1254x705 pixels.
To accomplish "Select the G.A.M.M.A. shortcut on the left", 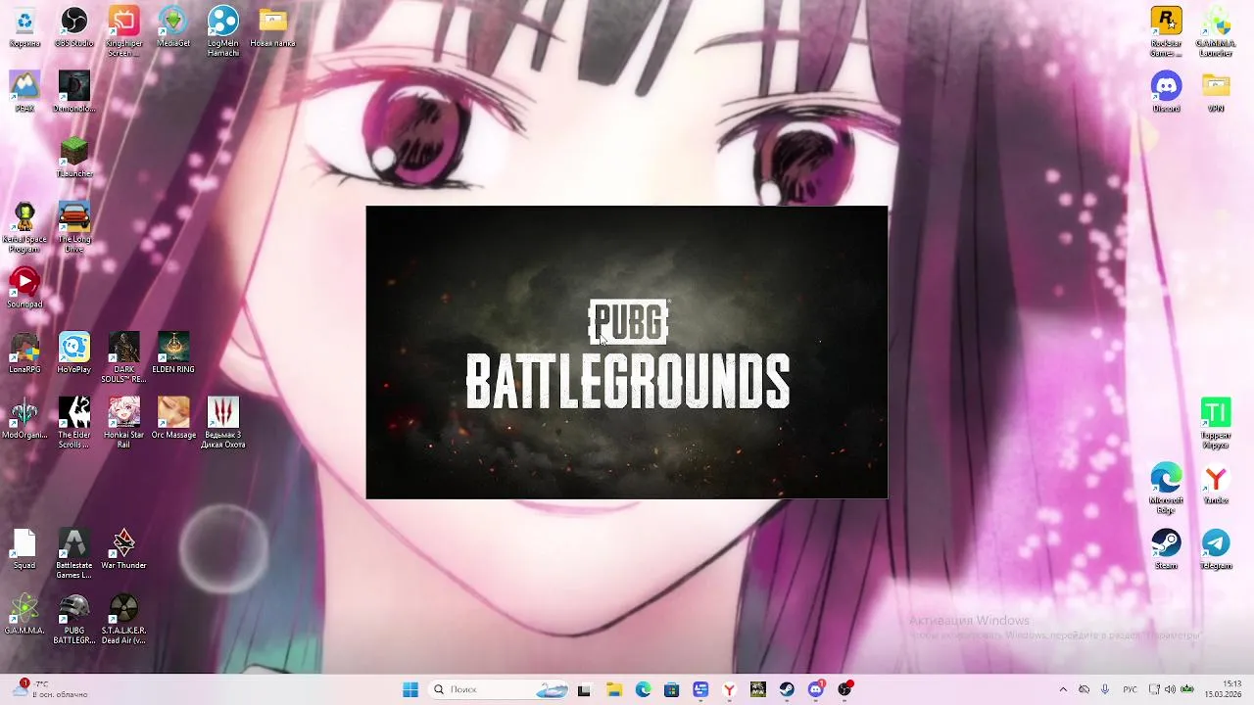I will point(24,615).
